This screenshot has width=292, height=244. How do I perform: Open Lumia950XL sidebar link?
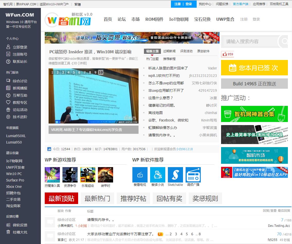[16, 136]
